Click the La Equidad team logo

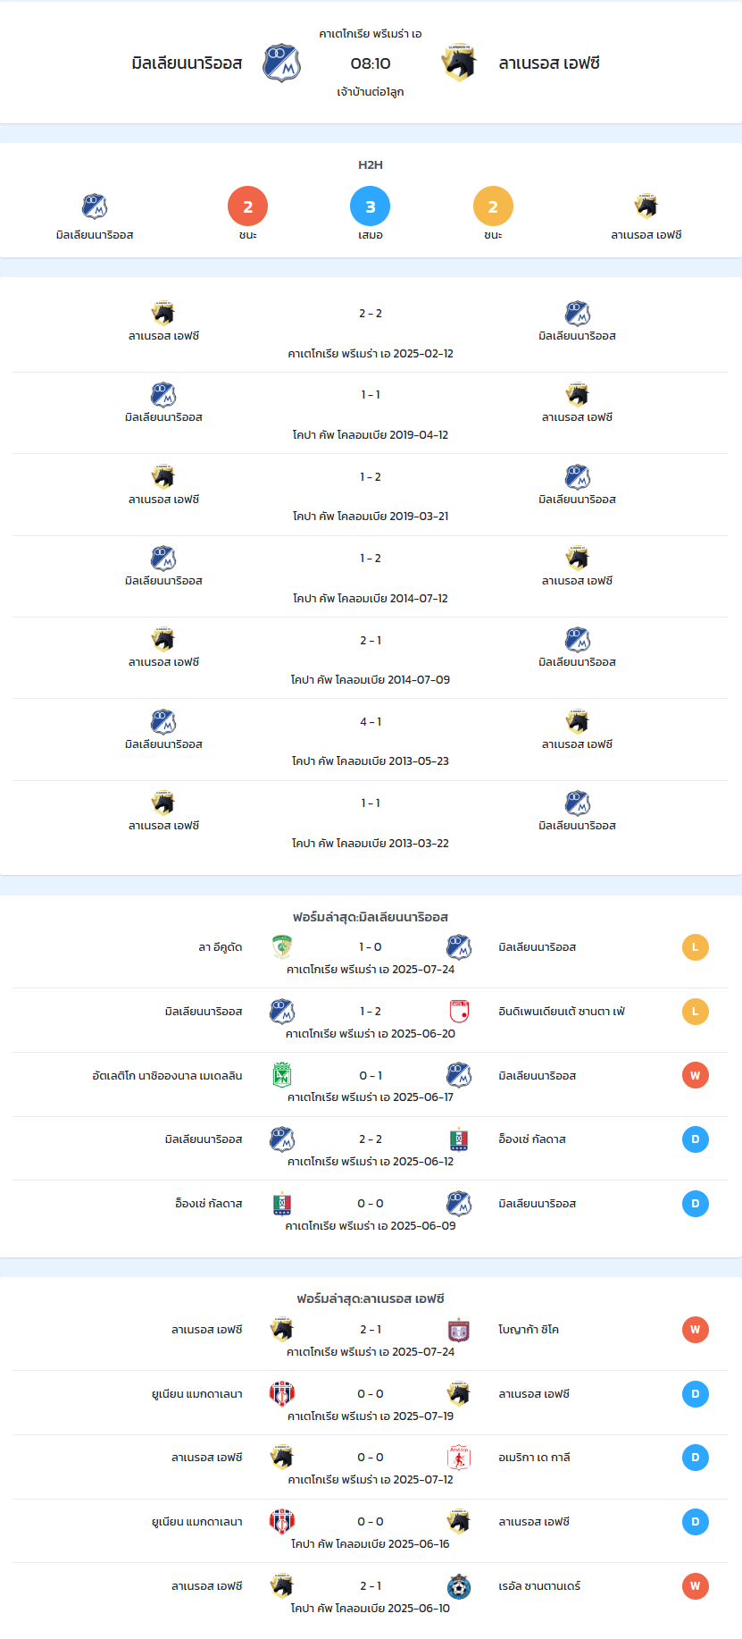pyautogui.click(x=282, y=947)
